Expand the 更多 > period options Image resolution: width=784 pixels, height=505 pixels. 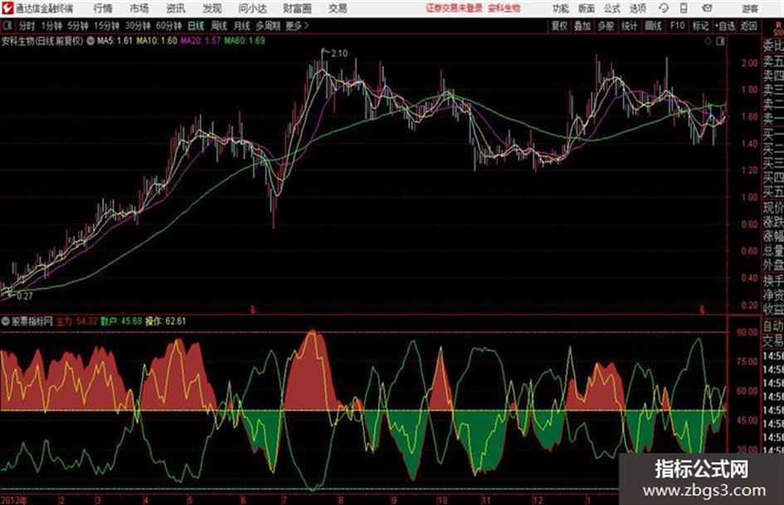tap(297, 26)
